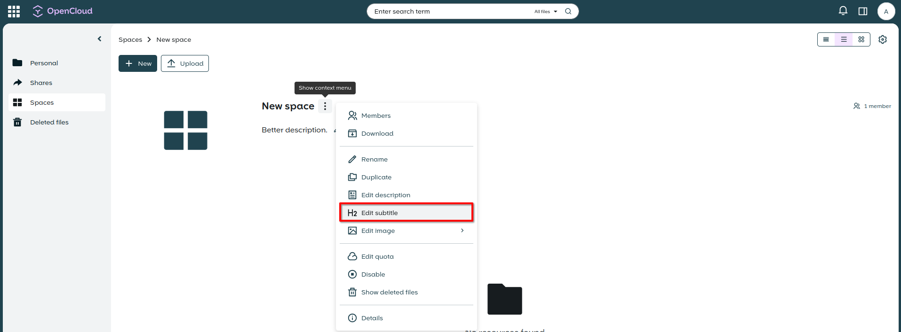Open the All files search filter dropdown
Image resolution: width=901 pixels, height=332 pixels.
click(545, 11)
